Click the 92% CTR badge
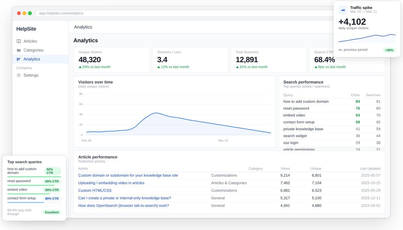The width and height of the screenshot is (403, 230). tap(52, 171)
